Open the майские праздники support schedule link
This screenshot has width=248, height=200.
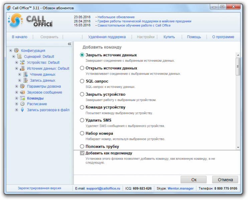point(145,21)
